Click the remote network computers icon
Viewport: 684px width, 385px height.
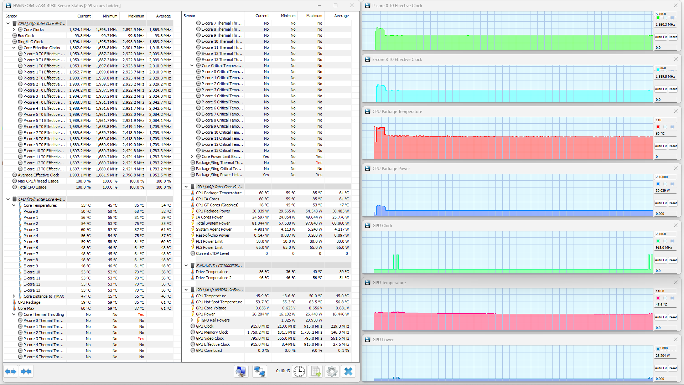click(x=259, y=371)
